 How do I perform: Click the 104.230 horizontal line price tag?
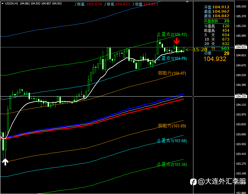(x=241, y=96)
